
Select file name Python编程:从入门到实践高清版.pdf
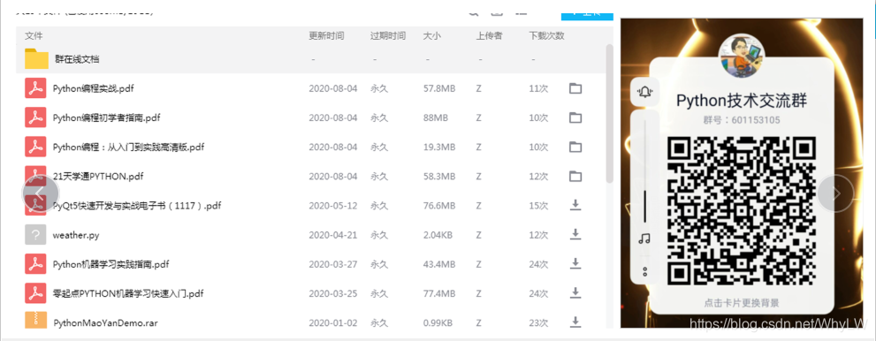coord(128,148)
